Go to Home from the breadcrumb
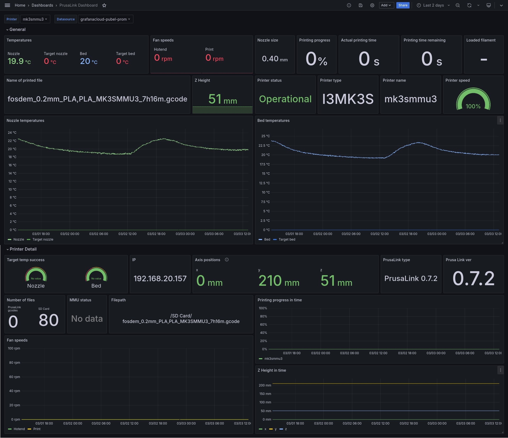This screenshot has height=438, width=508. coord(20,5)
